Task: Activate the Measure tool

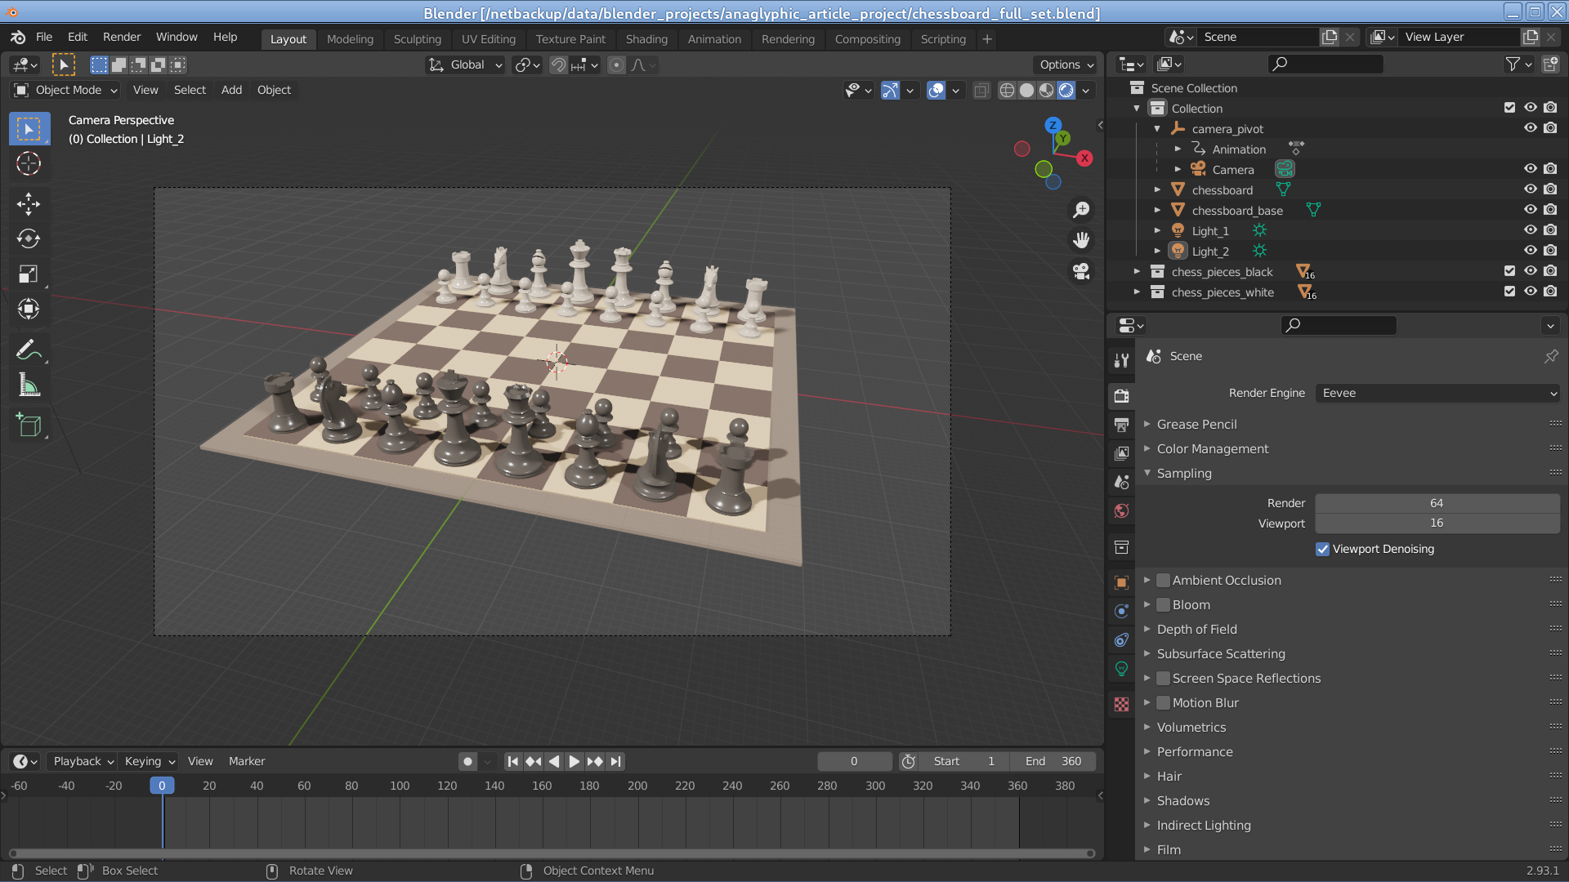Action: [29, 385]
